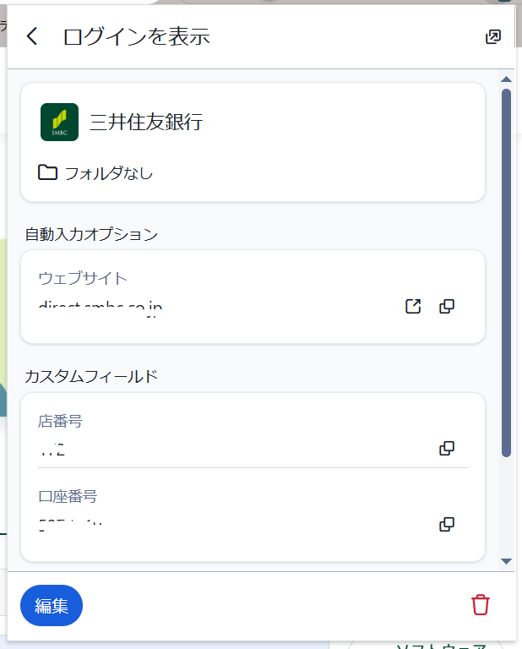
Task: Delete this login with the trash icon
Action: [x=480, y=605]
